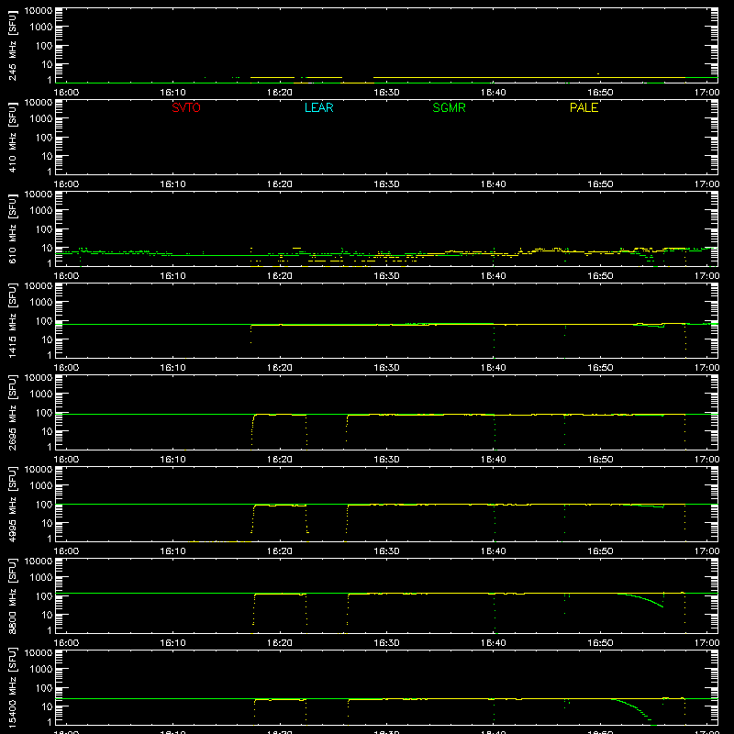Click the 16:30 tick under the 8800 MHz panel
734x734 pixels.
point(386,643)
